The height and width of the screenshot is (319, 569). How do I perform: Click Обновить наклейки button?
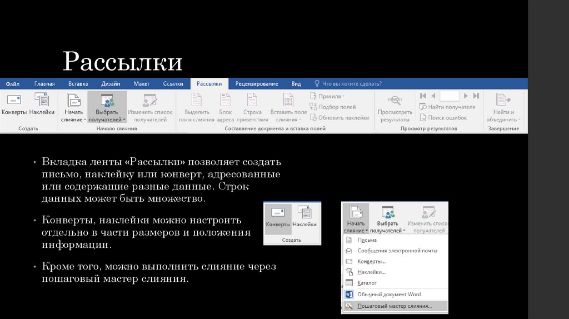pos(340,118)
